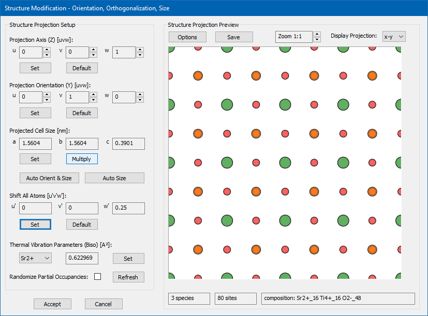Cancel the structure modification dialog

pyautogui.click(x=104, y=304)
